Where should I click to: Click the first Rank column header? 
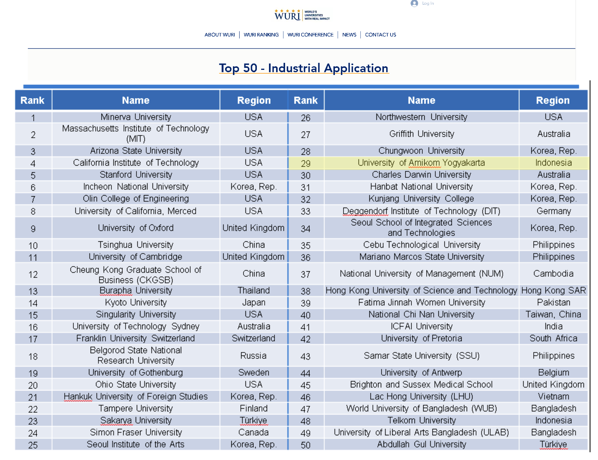tap(33, 100)
